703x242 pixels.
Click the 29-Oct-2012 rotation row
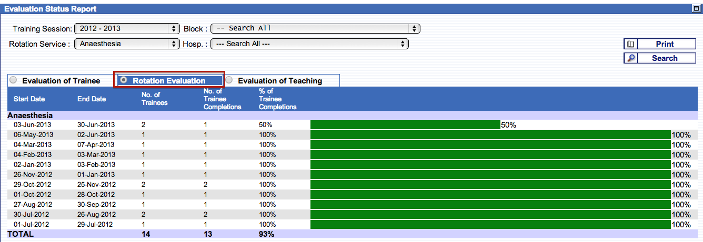pos(33,185)
